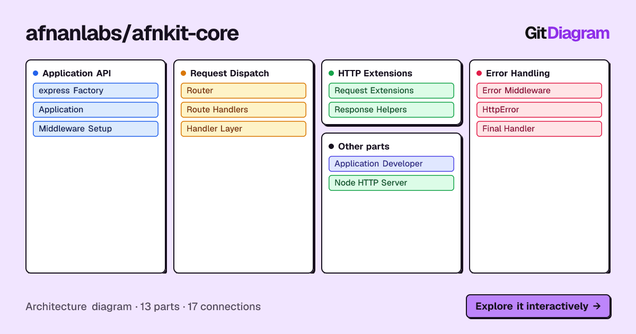636x334 pixels.
Task: Click the Handler Layer node
Action: (243, 129)
